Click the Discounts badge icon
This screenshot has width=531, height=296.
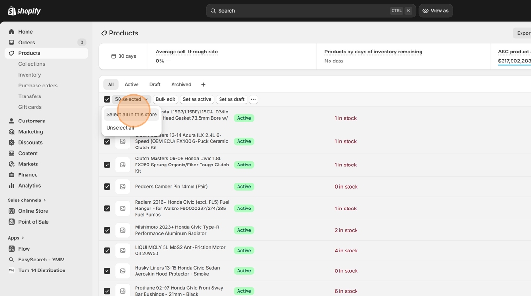(x=11, y=143)
